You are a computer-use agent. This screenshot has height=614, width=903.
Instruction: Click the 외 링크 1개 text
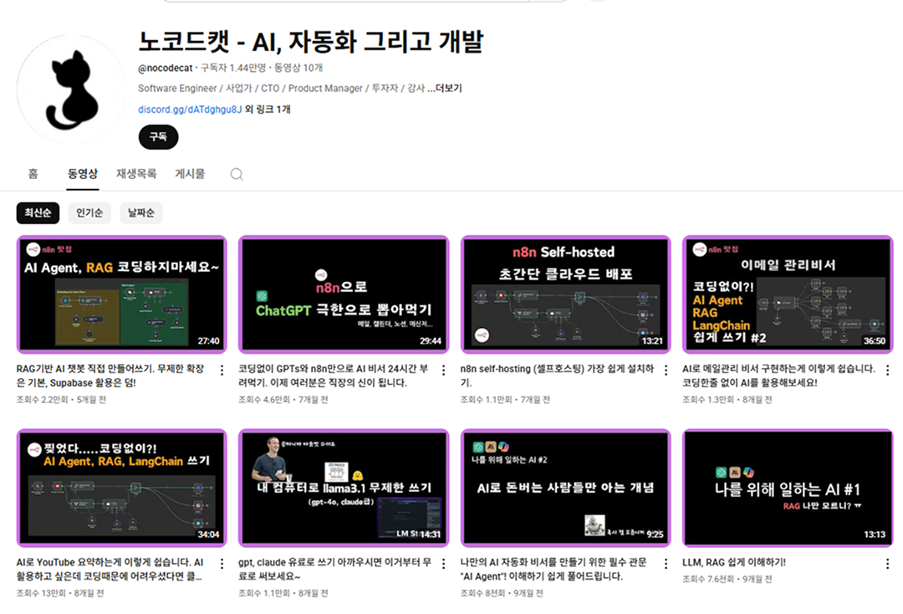(268, 110)
